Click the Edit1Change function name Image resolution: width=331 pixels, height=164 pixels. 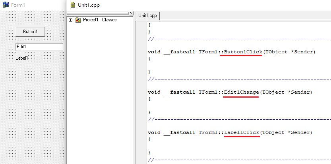pos(241,92)
